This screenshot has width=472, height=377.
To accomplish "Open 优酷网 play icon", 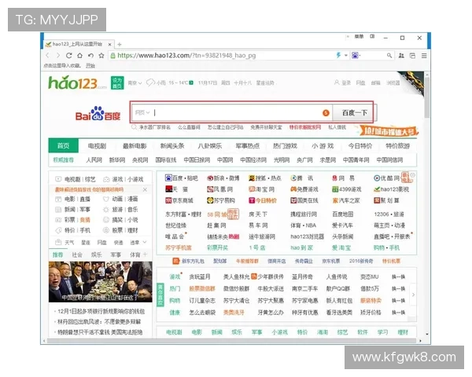I will click(x=377, y=178).
